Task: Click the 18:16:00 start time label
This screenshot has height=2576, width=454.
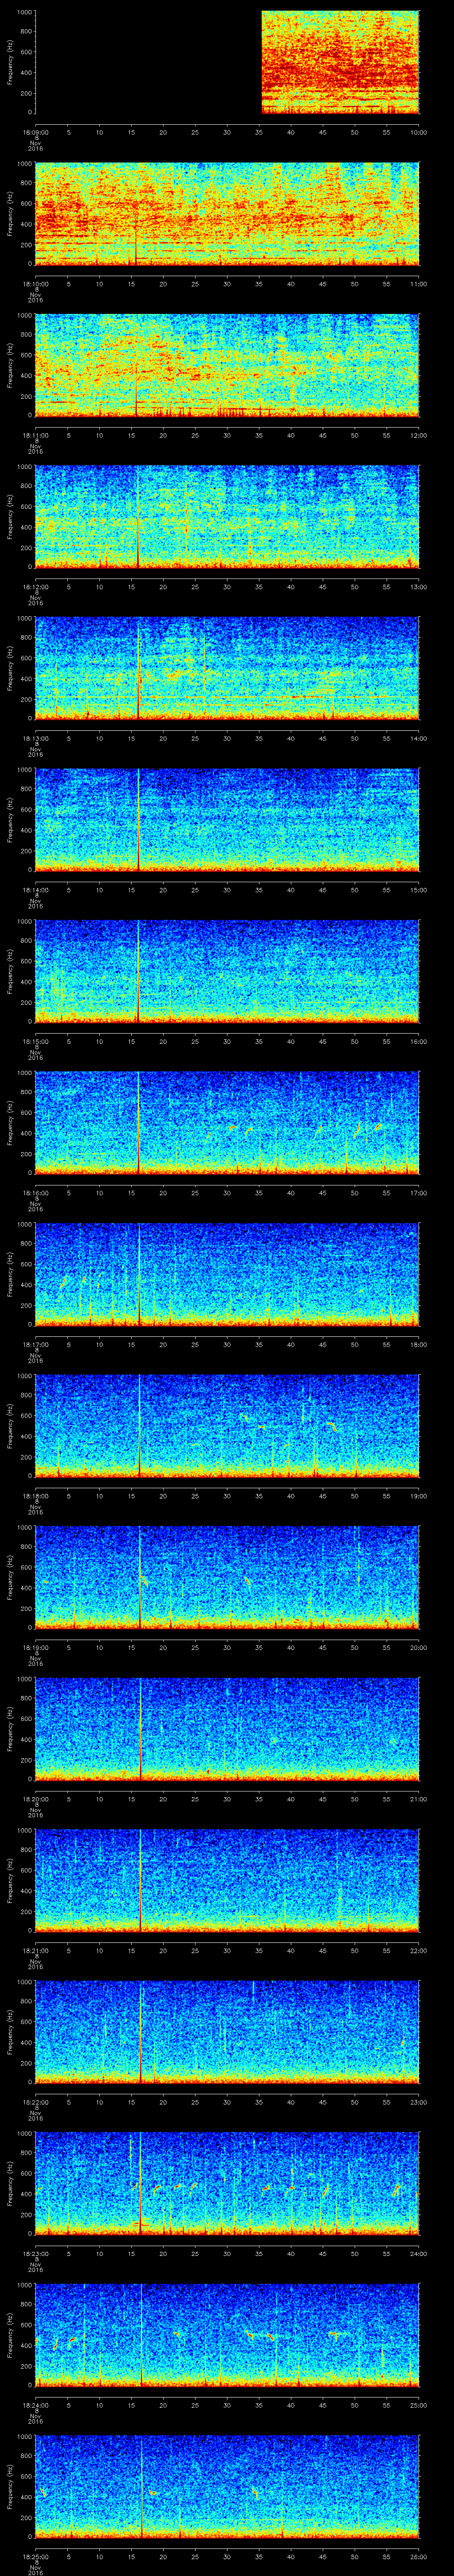Action: (35, 1193)
